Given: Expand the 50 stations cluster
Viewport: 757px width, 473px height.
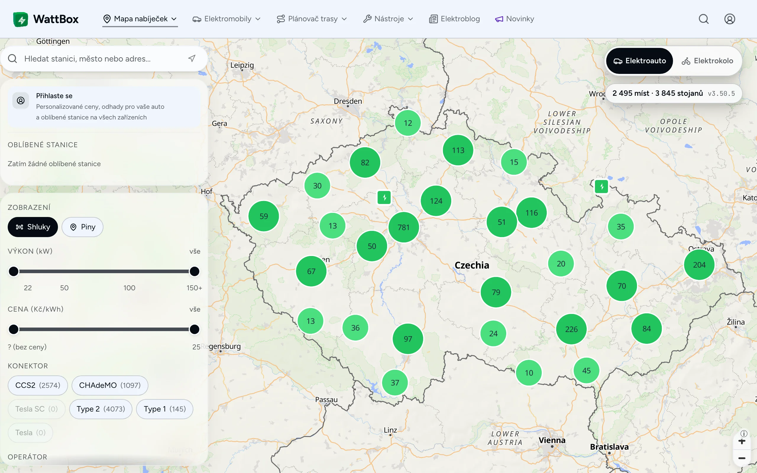Looking at the screenshot, I should click(372, 246).
